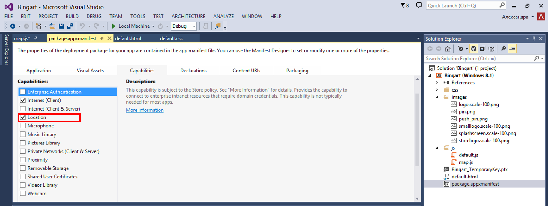
Task: Click the Quick Launch magnifier icon
Action: pyautogui.click(x=502, y=5)
